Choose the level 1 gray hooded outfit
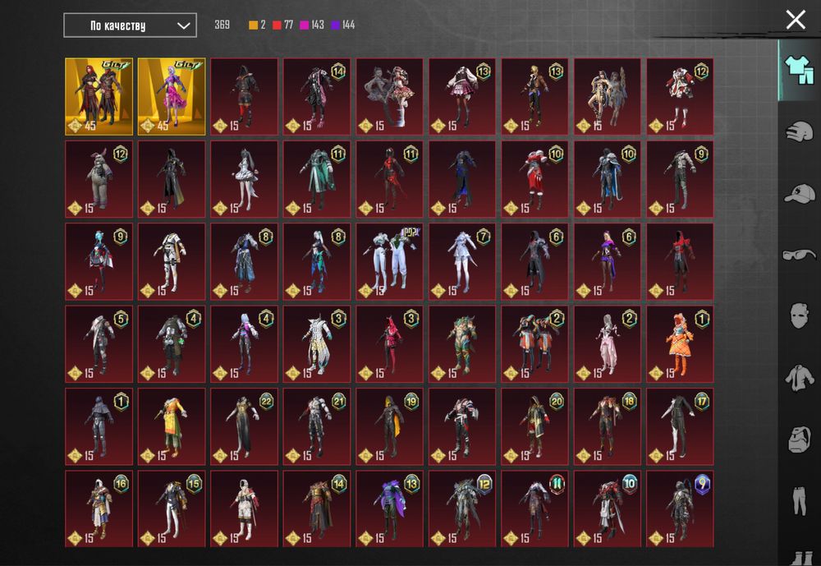The image size is (821, 566). pos(99,426)
